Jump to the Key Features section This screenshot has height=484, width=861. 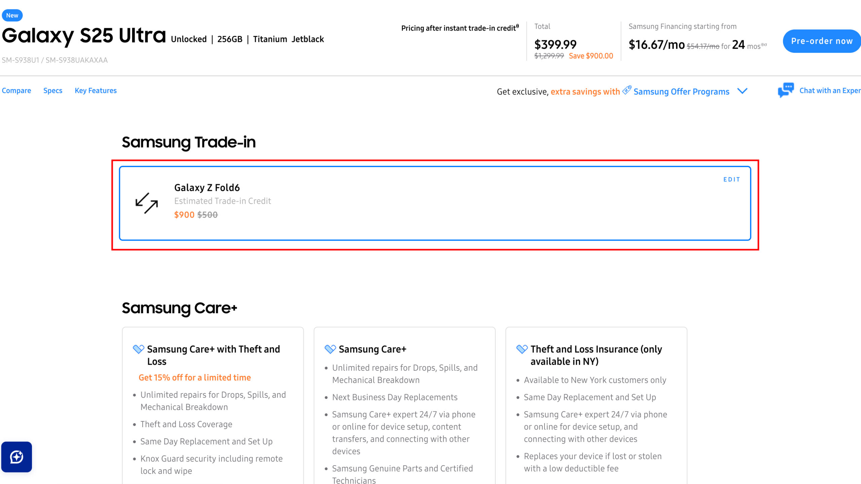(96, 91)
